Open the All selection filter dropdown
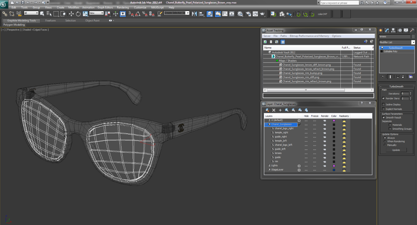 37,13
